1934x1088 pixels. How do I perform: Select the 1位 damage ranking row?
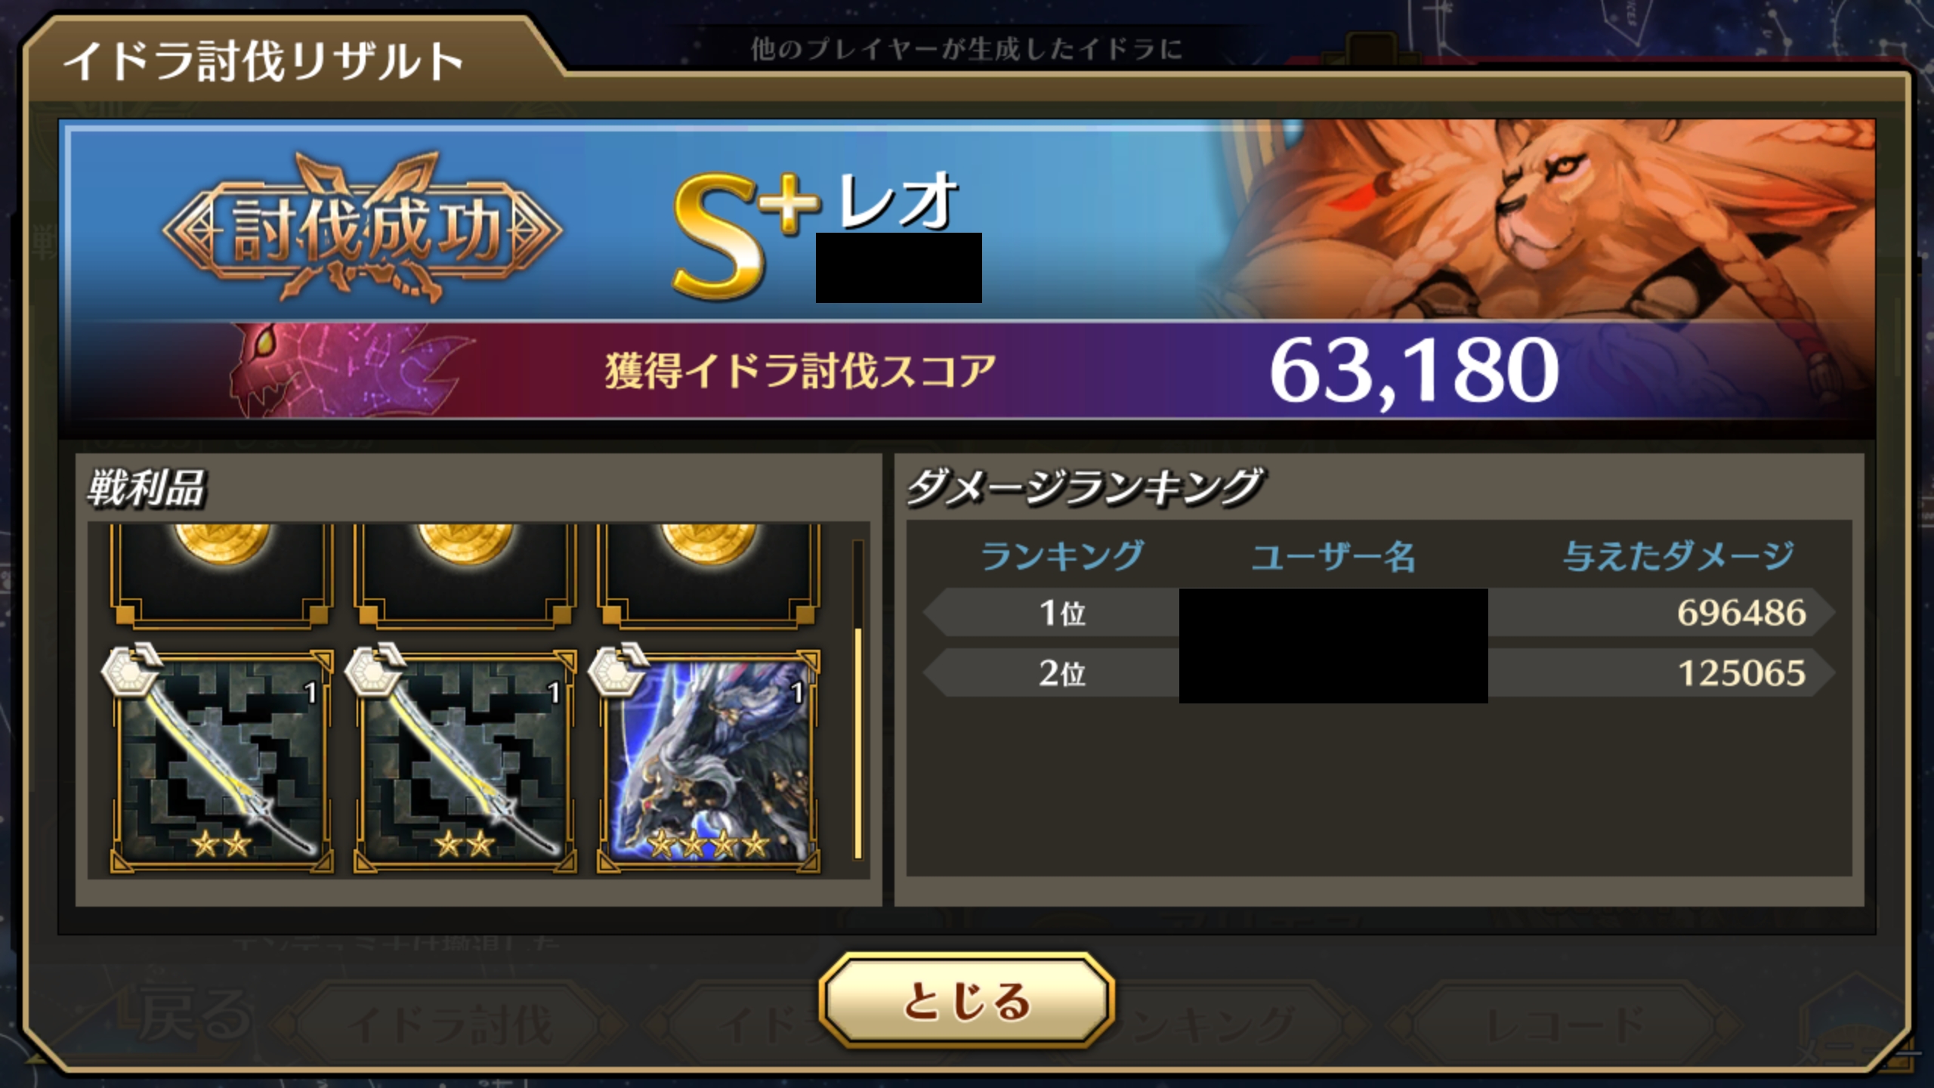pyautogui.click(x=1379, y=612)
